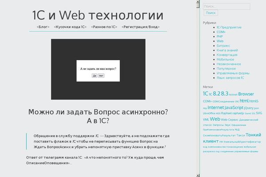
Task: Open the <Кусочки кода 1С> menu item
Action: (70, 27)
